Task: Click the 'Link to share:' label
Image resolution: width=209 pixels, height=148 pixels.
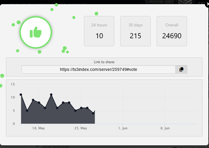Action: point(104,62)
